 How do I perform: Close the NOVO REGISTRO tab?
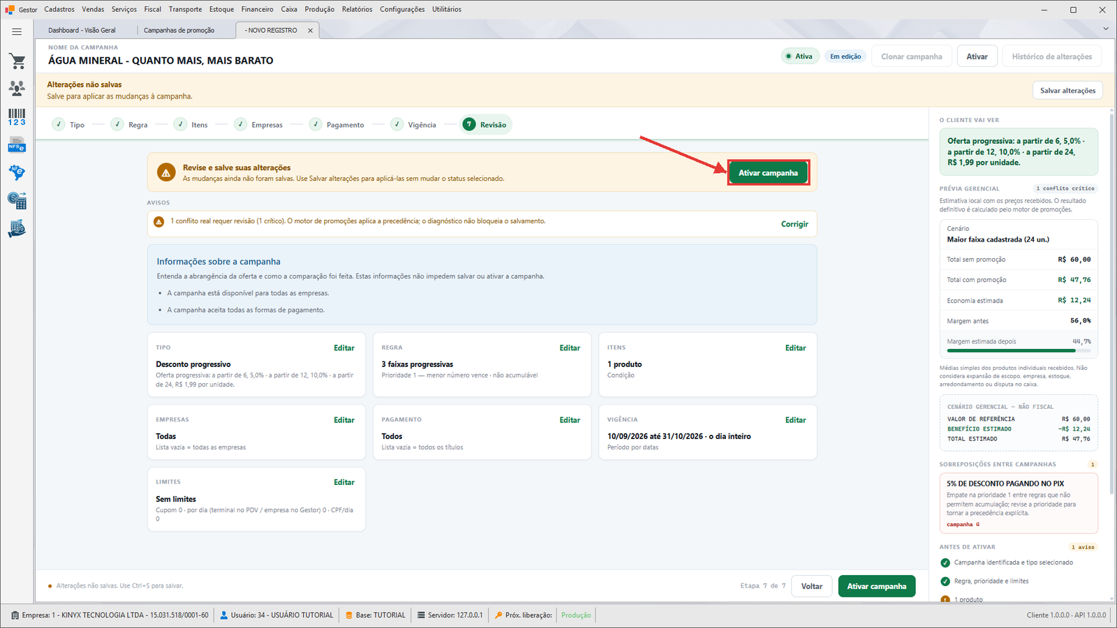pos(311,31)
